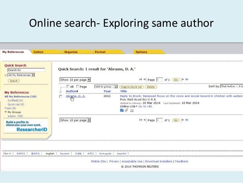Open the Options tab
243x183 pixels.
point(141,52)
